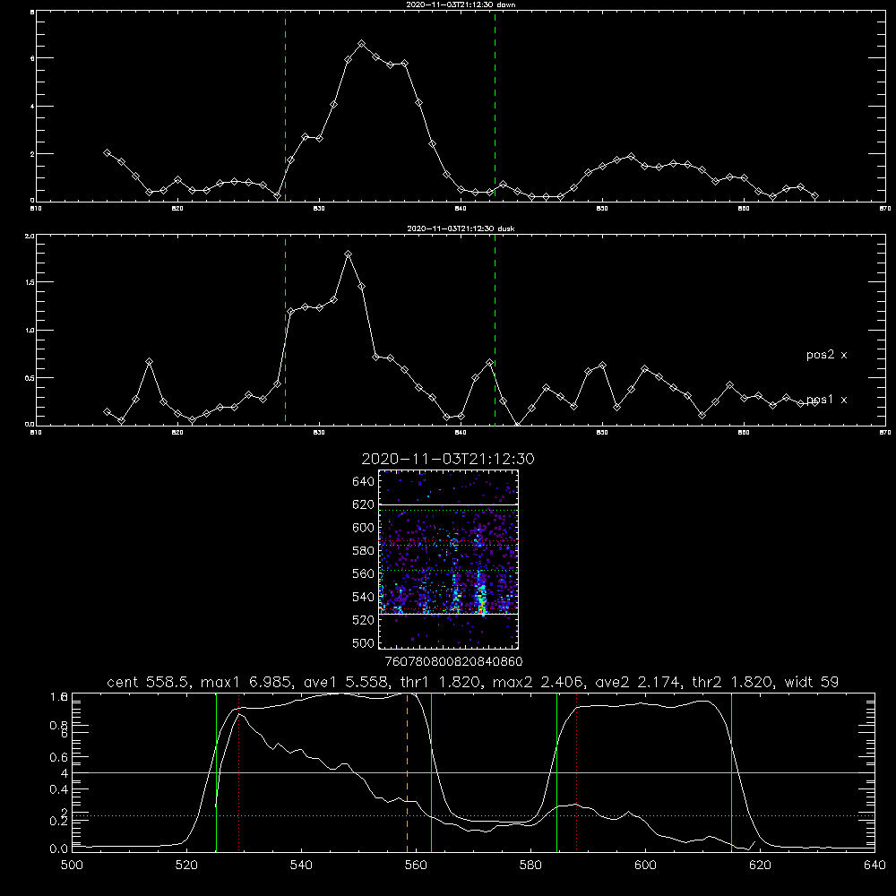896x896 pixels.
Task: Click the 'widt 59' value in stats line
Action: pos(812,682)
